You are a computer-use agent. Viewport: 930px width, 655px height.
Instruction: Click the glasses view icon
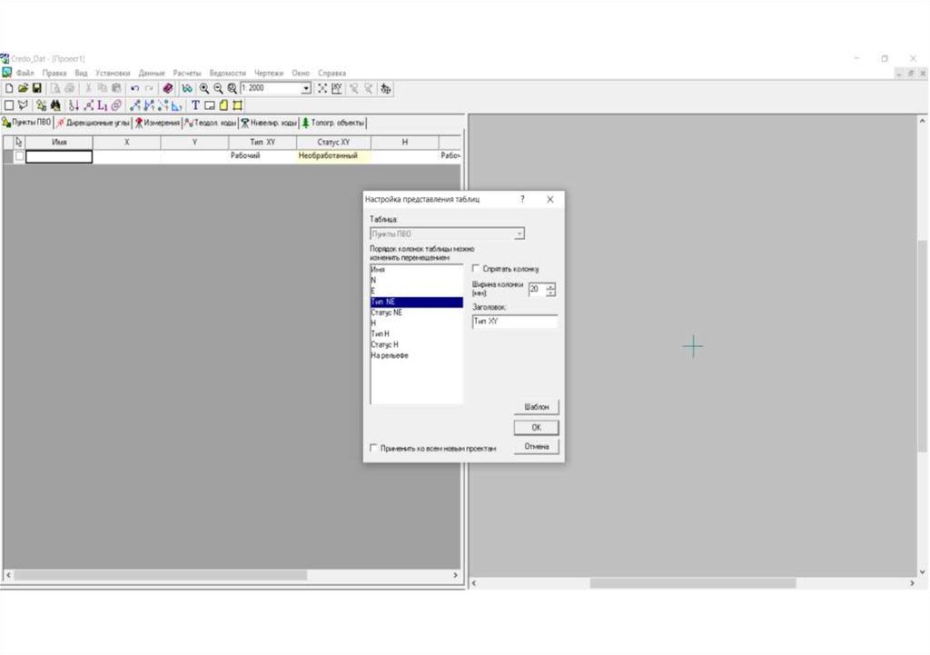pyautogui.click(x=187, y=88)
